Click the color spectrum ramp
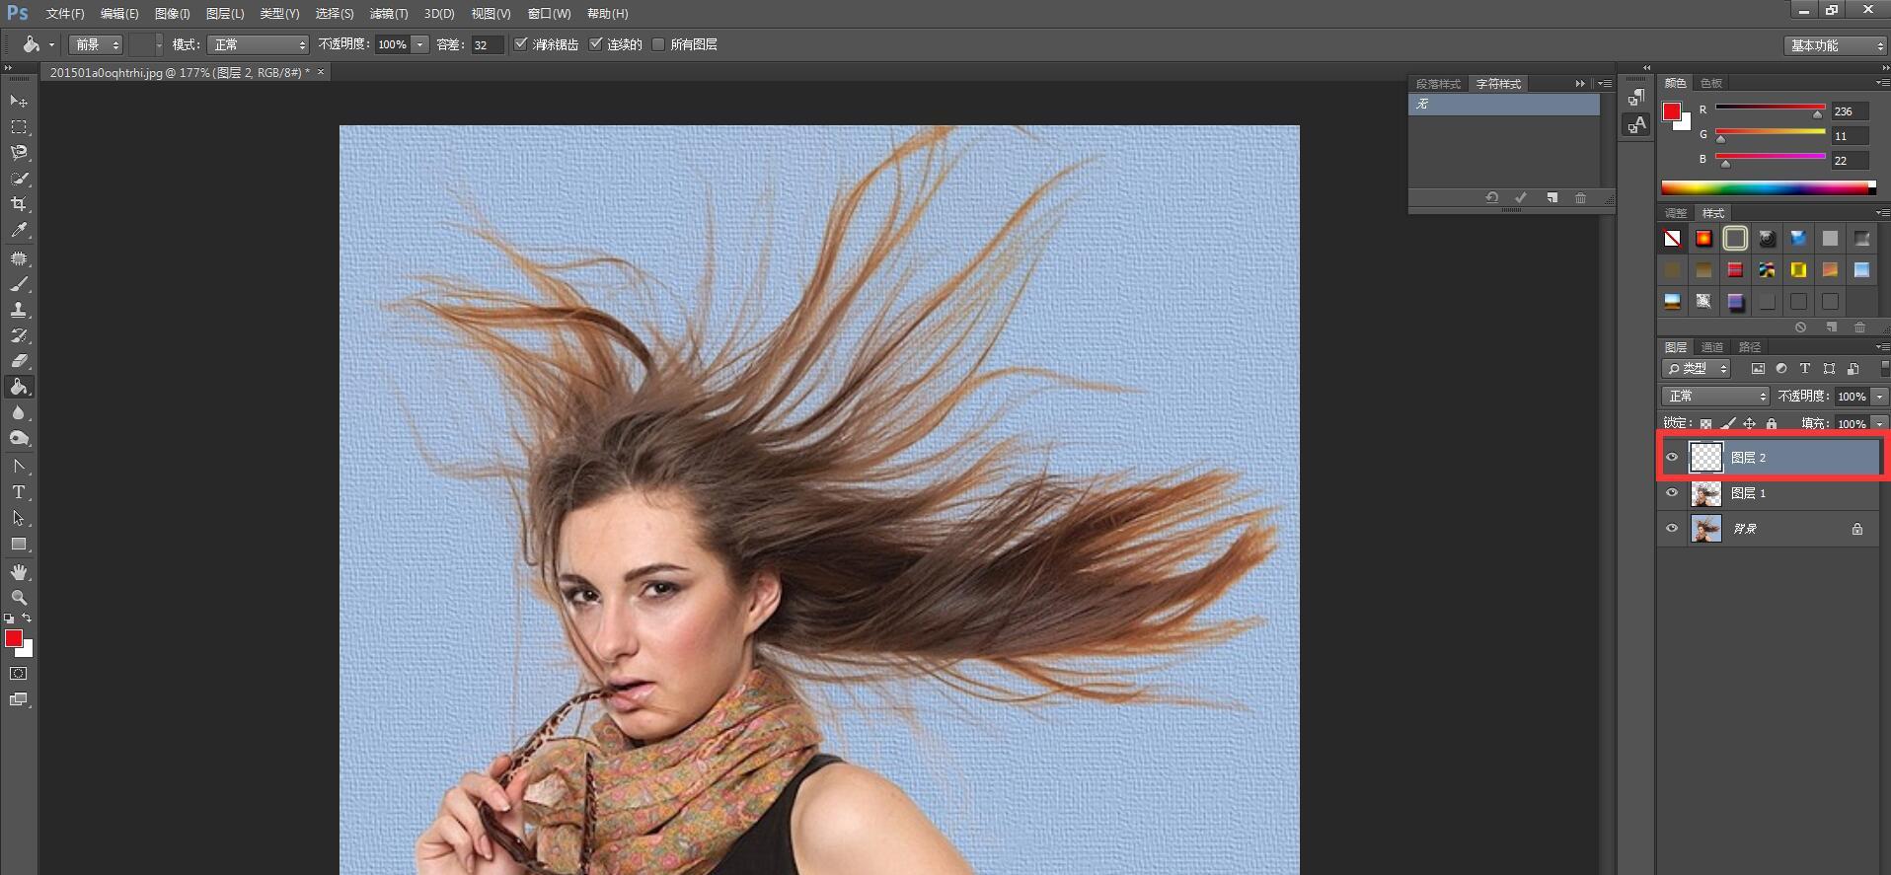Viewport: 1891px width, 875px height. click(x=1769, y=188)
